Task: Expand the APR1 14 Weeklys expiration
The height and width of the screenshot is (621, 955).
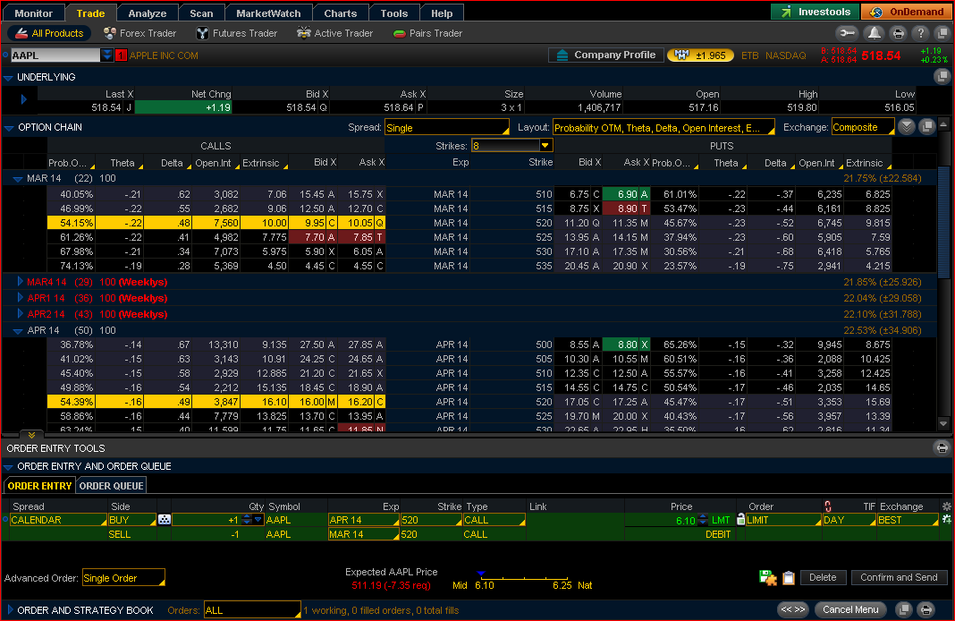Action: point(20,297)
